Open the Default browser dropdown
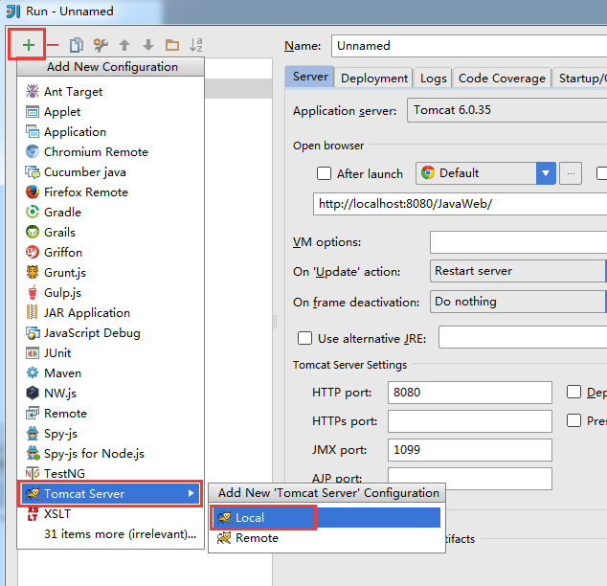This screenshot has width=607, height=586. pyautogui.click(x=546, y=173)
